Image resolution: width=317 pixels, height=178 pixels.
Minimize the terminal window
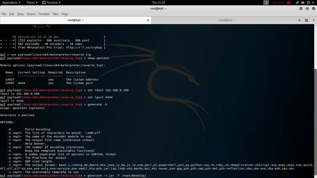pos(301,8)
